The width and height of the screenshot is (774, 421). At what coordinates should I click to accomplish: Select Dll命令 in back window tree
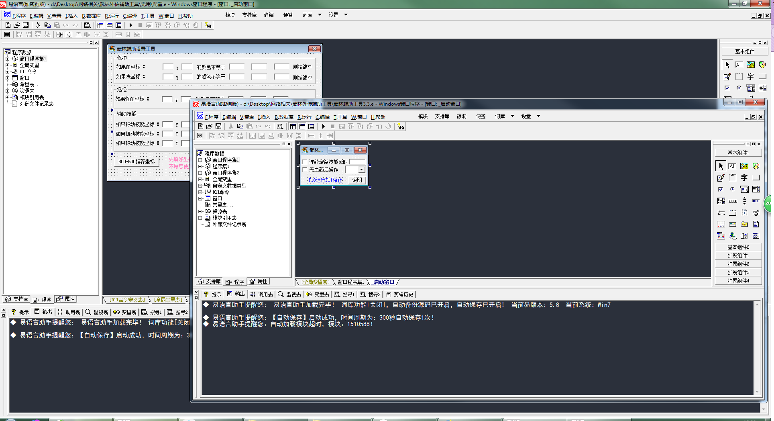tap(28, 72)
